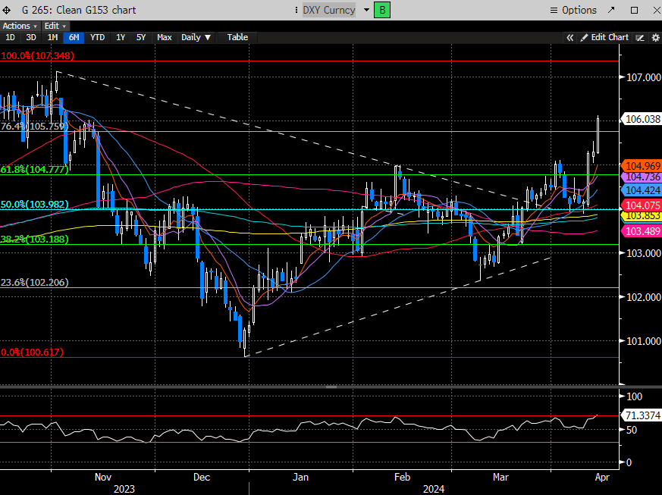Switch to the YTD range
Viewport: 662px width, 495px height.
click(x=97, y=37)
